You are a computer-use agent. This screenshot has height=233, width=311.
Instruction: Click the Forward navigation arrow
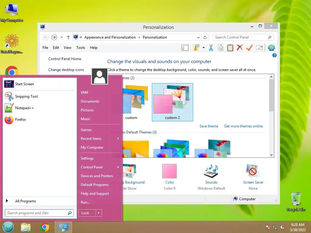[x=54, y=37]
